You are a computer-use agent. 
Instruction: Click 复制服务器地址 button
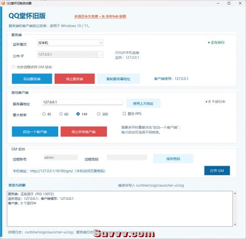pyautogui.click(x=118, y=79)
